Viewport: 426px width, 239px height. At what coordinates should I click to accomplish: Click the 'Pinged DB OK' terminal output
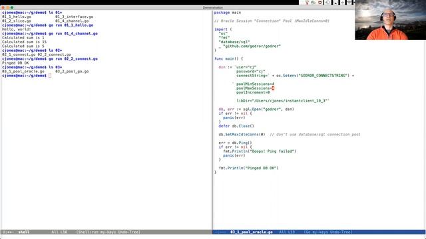tap(15, 63)
